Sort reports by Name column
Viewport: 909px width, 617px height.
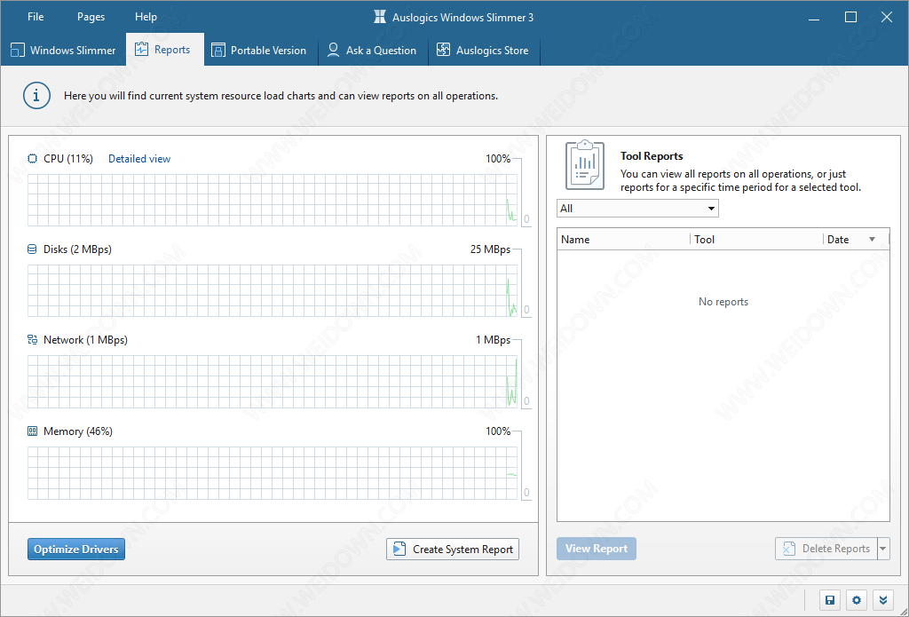point(623,240)
